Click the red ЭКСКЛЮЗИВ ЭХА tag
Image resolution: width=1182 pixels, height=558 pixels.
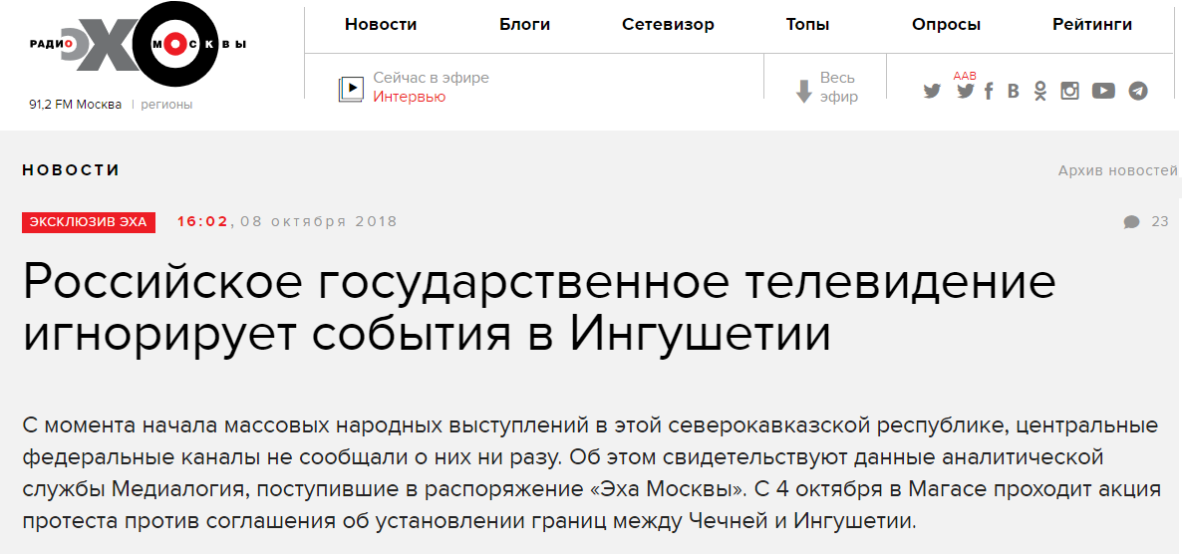click(89, 222)
